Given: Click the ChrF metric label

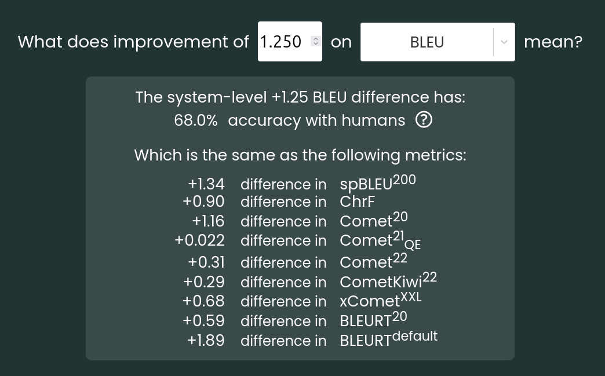Looking at the screenshot, I should (x=358, y=202).
